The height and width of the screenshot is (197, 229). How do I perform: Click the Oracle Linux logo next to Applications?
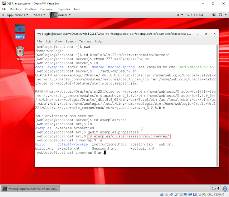[3, 15]
